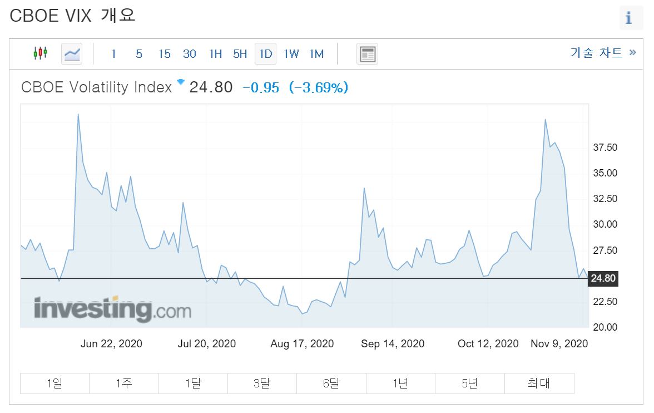Click the Nov 9, 2020 axis label

click(559, 343)
